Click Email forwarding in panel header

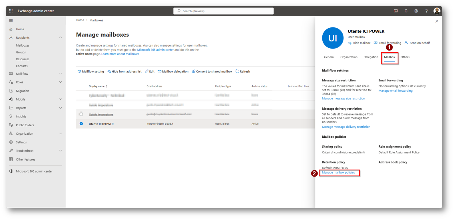click(x=387, y=43)
